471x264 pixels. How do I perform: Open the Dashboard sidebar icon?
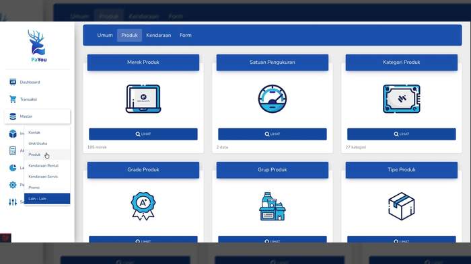(x=13, y=82)
